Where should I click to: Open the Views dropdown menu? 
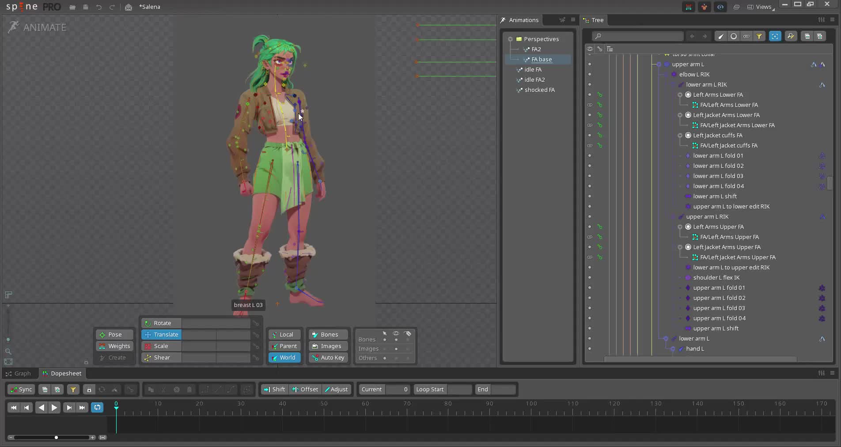(x=760, y=7)
